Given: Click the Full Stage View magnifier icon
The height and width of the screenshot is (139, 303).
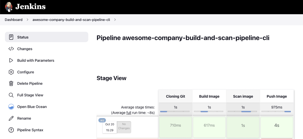Looking at the screenshot, I should 11,95.
